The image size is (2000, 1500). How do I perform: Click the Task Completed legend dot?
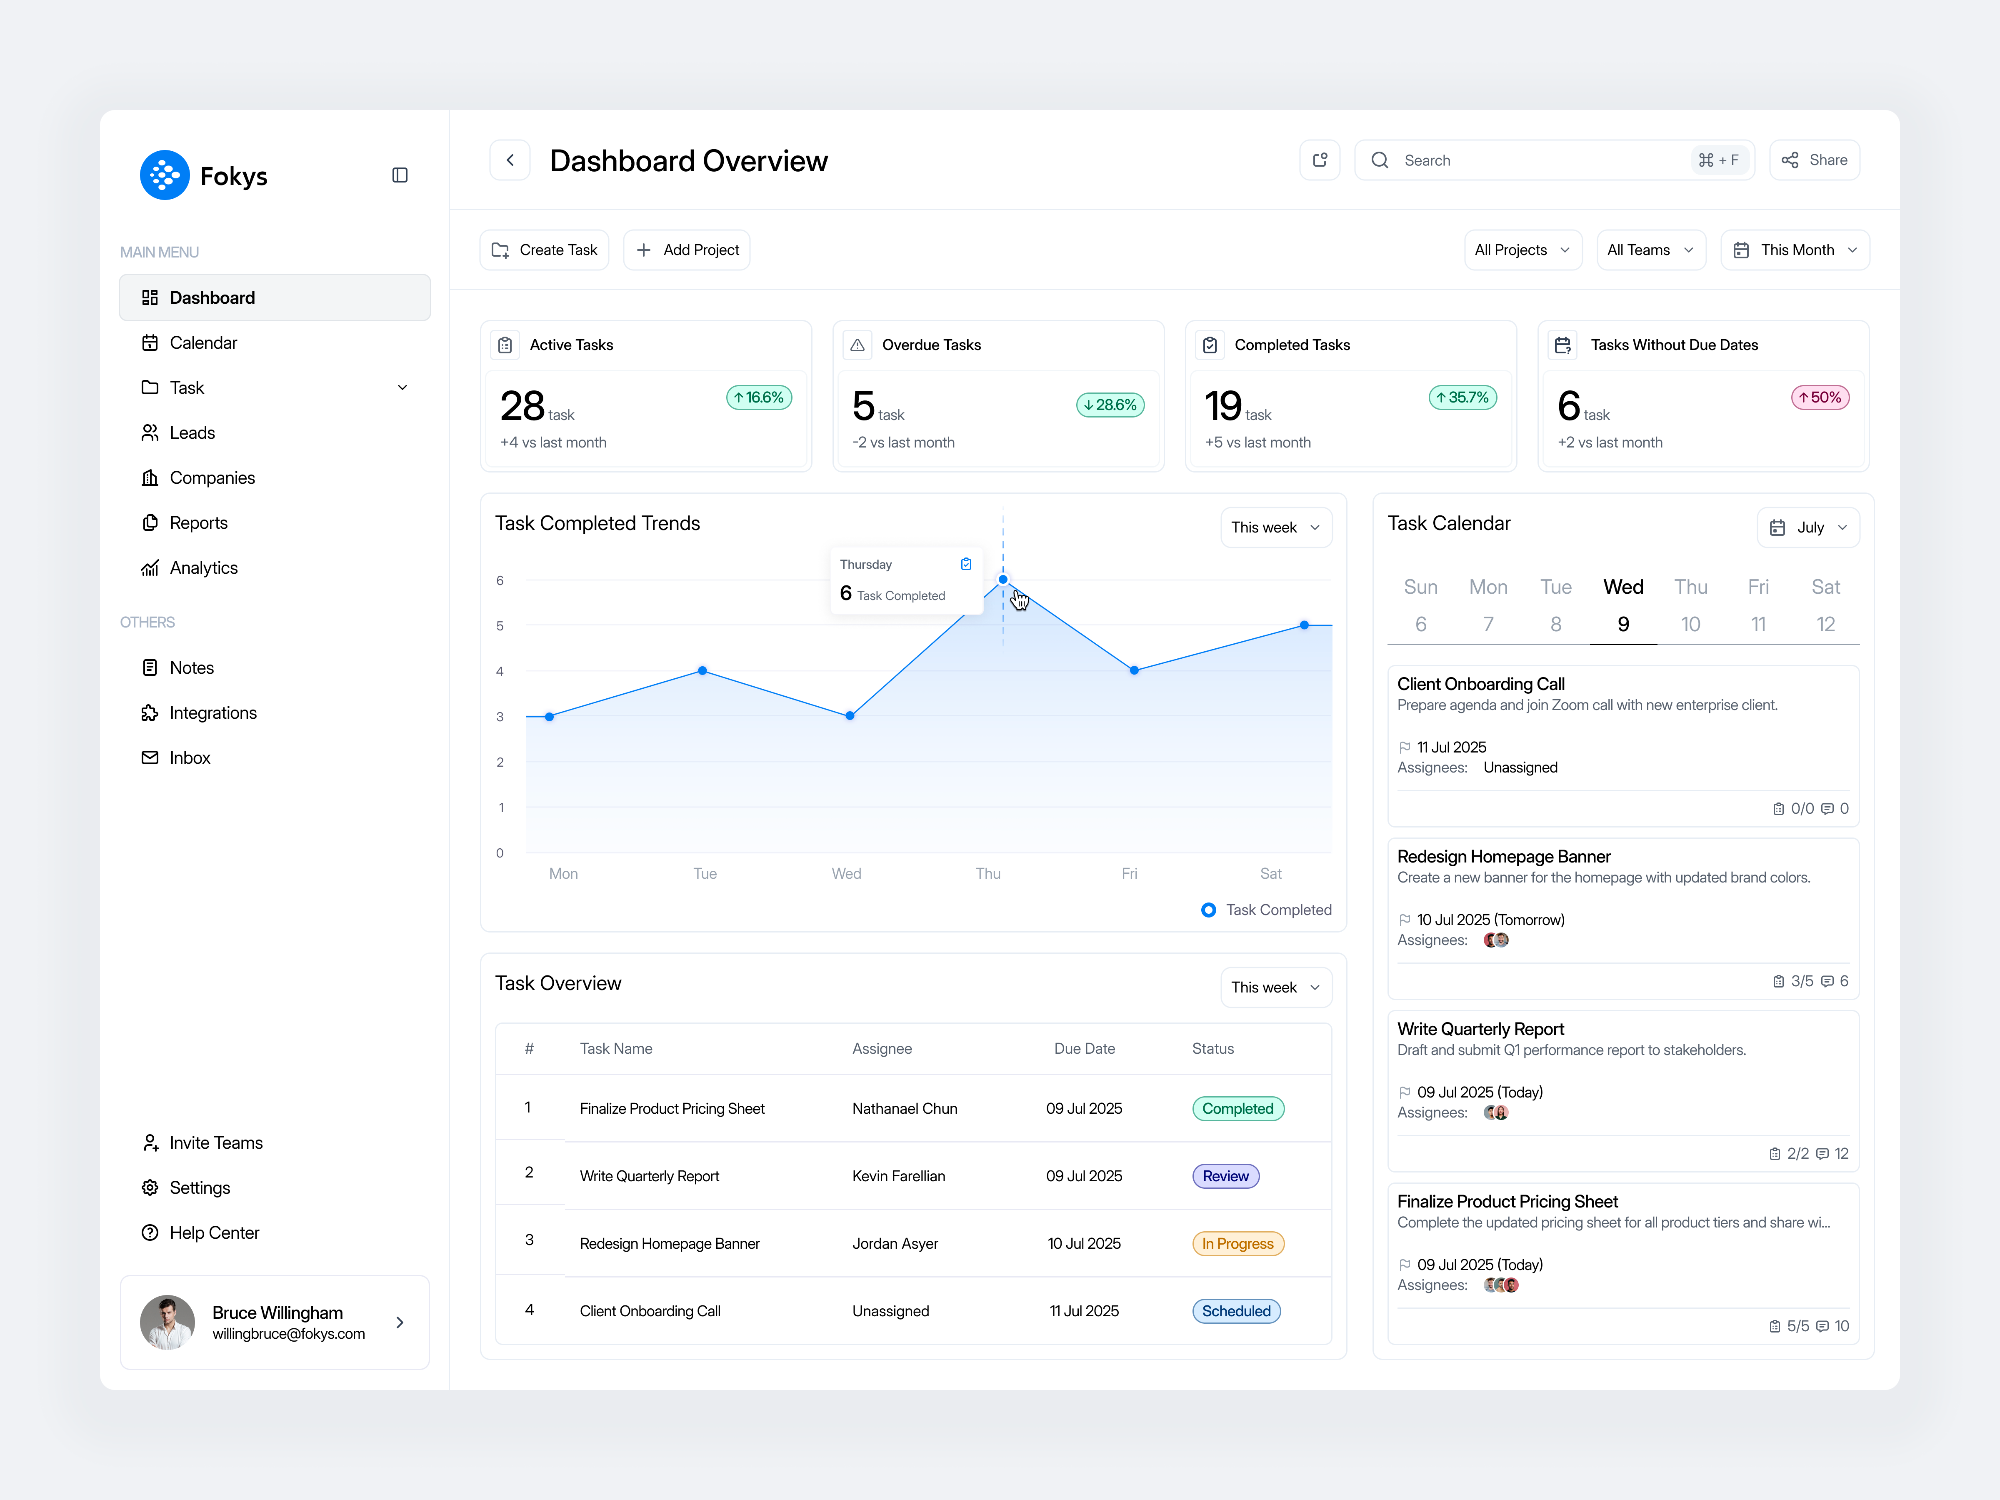pos(1208,910)
